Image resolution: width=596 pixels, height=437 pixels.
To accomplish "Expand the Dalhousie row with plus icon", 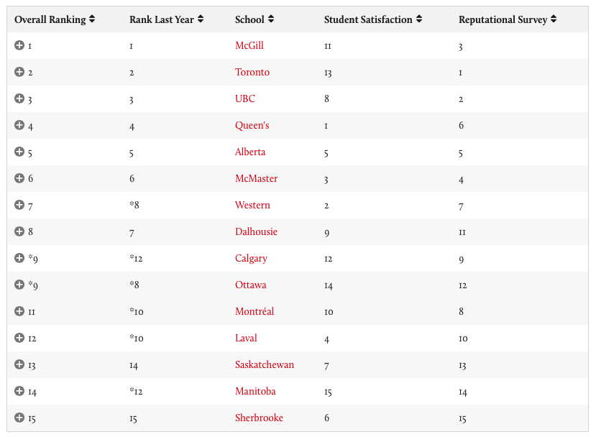I will [x=19, y=231].
